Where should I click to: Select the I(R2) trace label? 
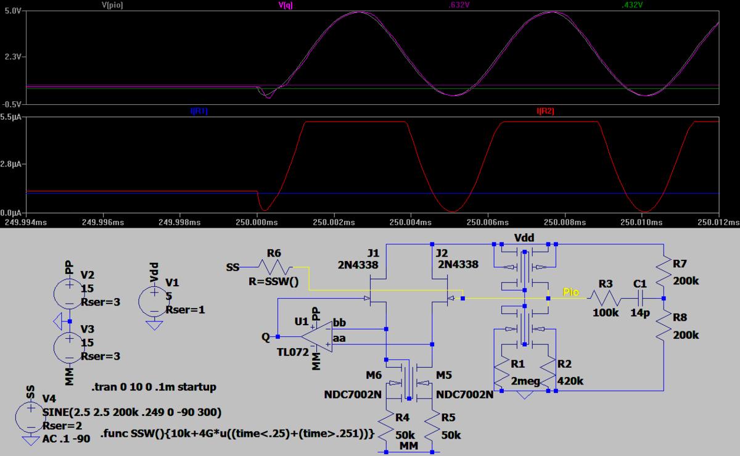545,111
